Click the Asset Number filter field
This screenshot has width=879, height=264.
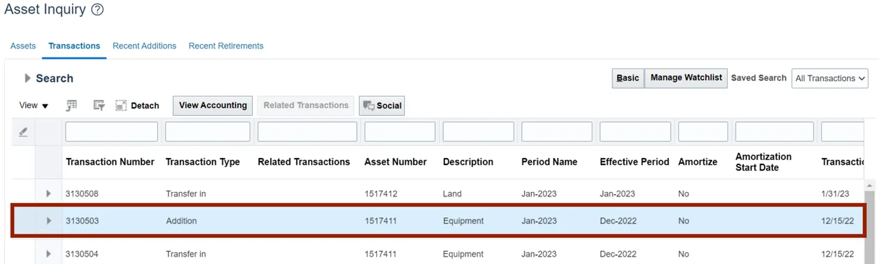(400, 132)
